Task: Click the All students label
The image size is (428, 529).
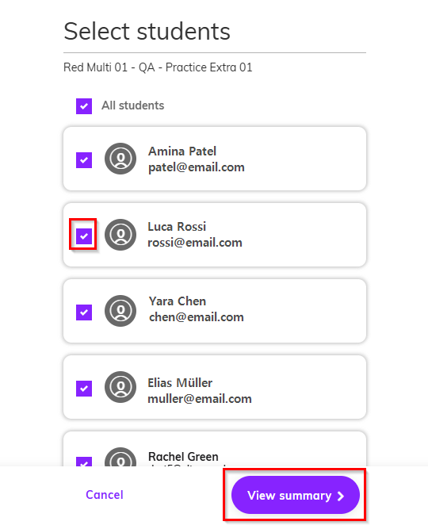Action: 133,105
